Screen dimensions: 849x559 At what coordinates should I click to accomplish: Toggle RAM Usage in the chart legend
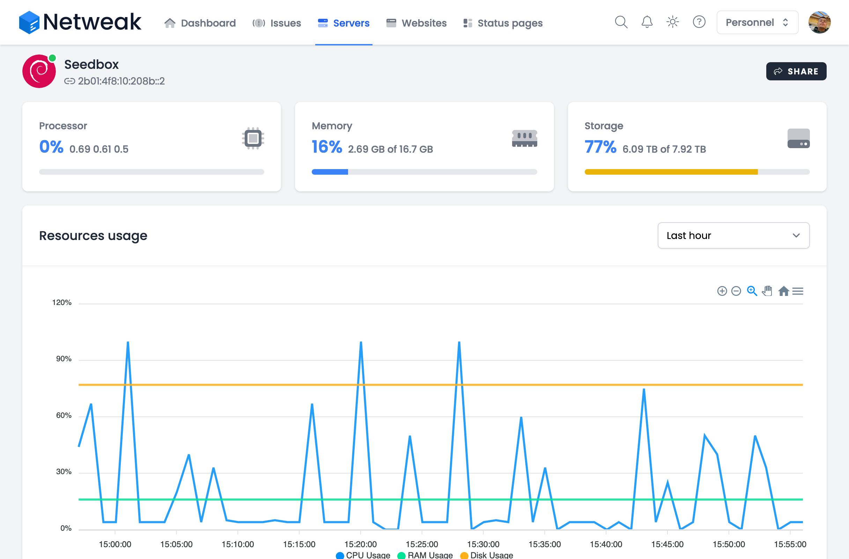point(425,555)
